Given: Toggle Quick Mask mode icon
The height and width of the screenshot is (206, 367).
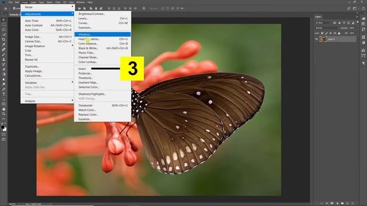Looking at the screenshot, I should click(x=3, y=134).
